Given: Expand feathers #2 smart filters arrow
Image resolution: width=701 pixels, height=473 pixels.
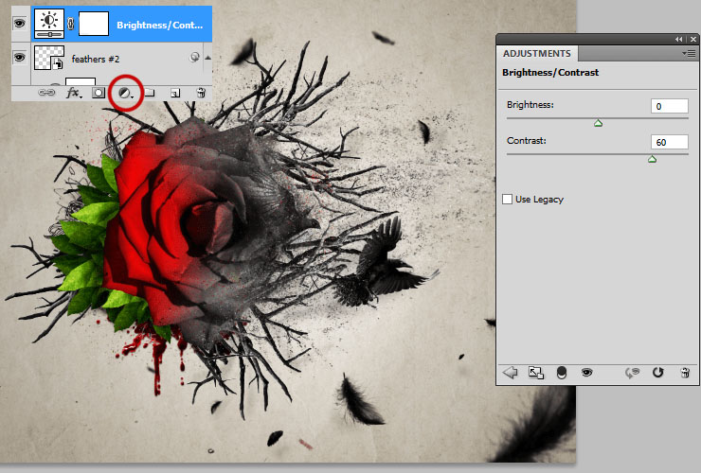Looking at the screenshot, I should [207, 57].
